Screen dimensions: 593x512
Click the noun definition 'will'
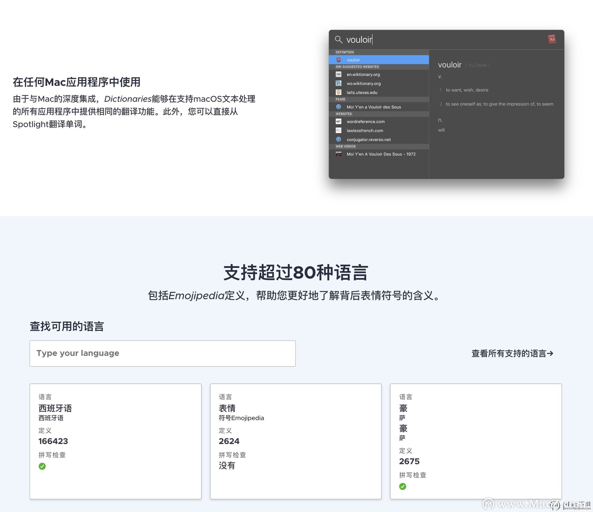(x=441, y=130)
